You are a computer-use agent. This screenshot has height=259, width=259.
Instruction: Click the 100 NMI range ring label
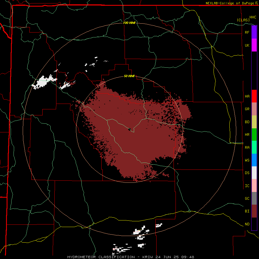point(129,23)
